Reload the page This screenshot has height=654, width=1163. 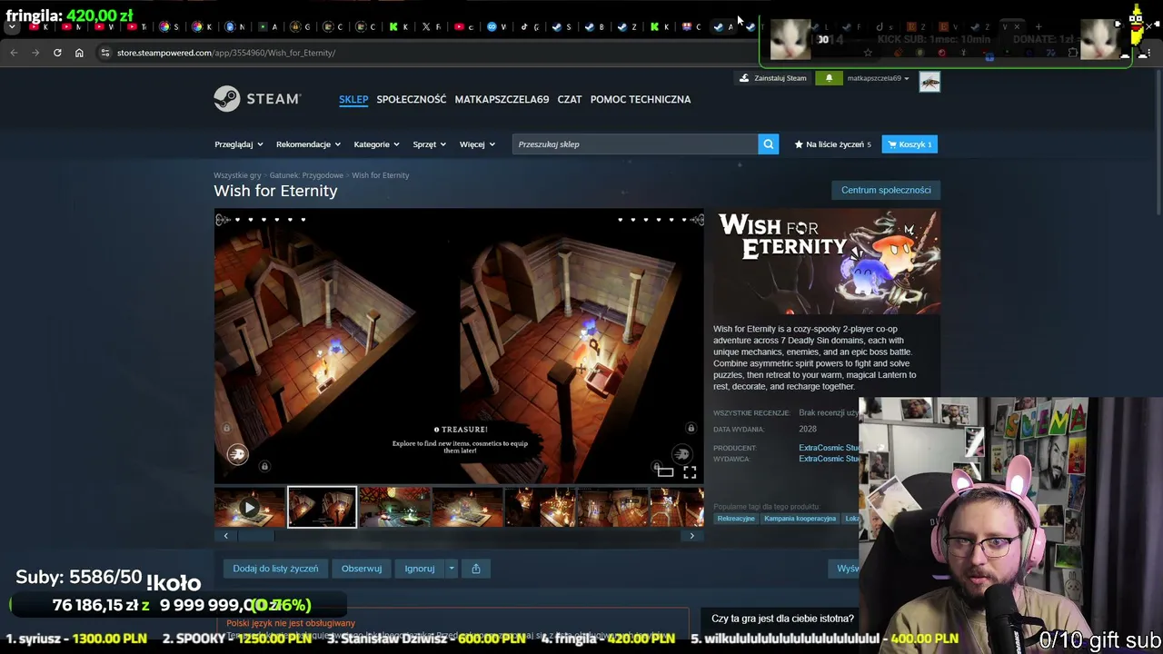(57, 53)
